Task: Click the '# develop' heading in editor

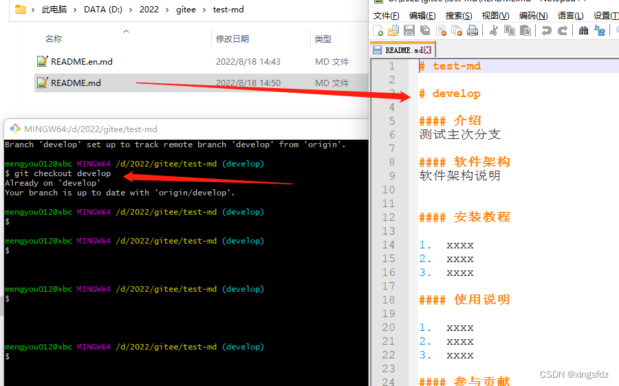Action: (450, 94)
